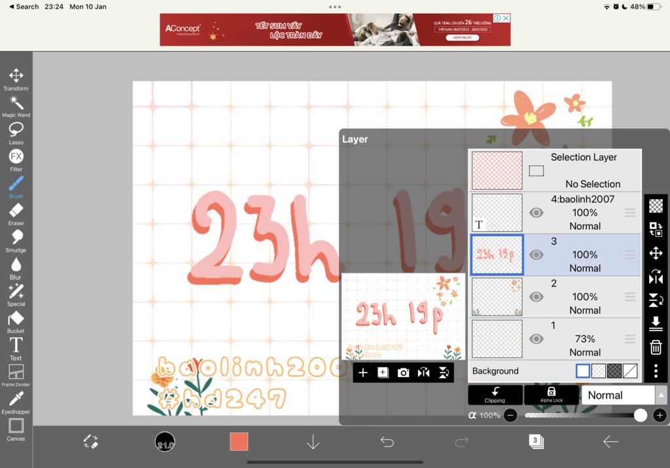Set dark checker transparent Background
Viewport: 670px width, 468px height.
(614, 370)
